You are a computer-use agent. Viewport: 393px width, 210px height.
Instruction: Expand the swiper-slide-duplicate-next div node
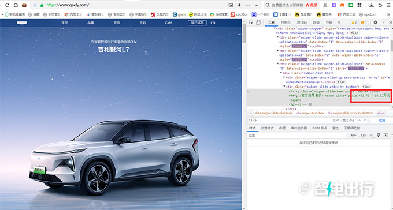(278, 51)
